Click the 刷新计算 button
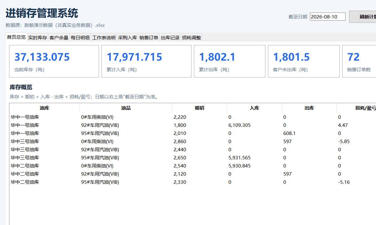Viewport: 376px width, 225px height. click(x=363, y=17)
